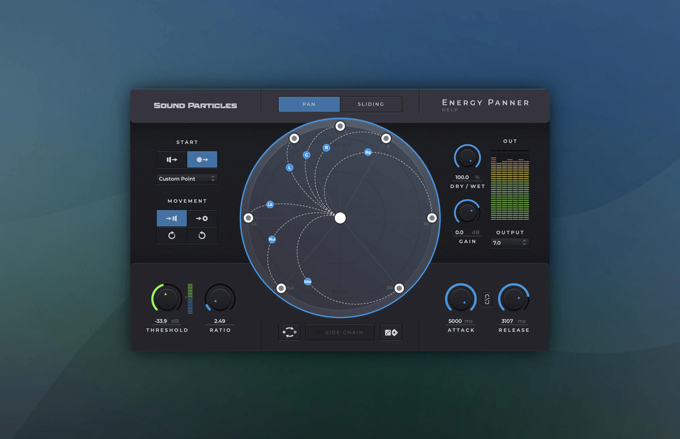Image resolution: width=680 pixels, height=439 pixels.
Task: Click the white center point in panner
Action: (x=340, y=218)
